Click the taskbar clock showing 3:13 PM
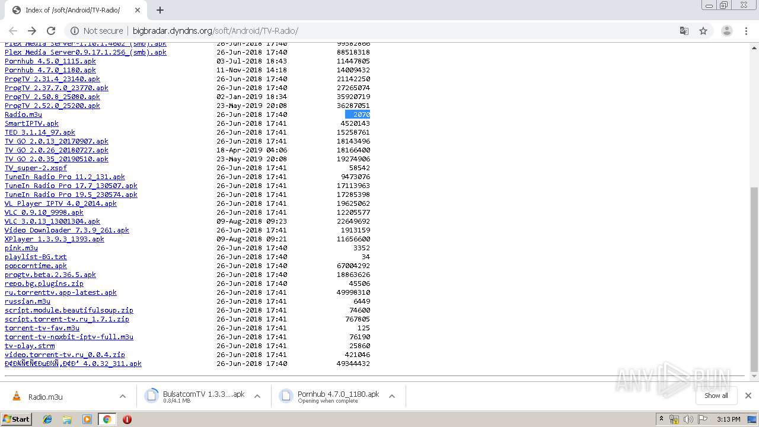Screen dimensions: 759x427 [728, 419]
